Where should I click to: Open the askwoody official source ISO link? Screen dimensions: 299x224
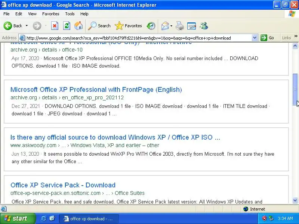(x=115, y=137)
